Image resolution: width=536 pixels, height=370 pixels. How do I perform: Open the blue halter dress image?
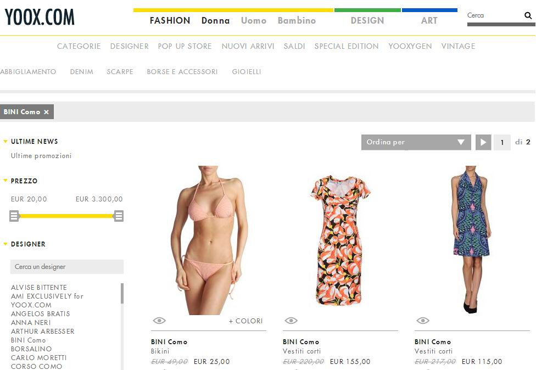tap(472, 239)
